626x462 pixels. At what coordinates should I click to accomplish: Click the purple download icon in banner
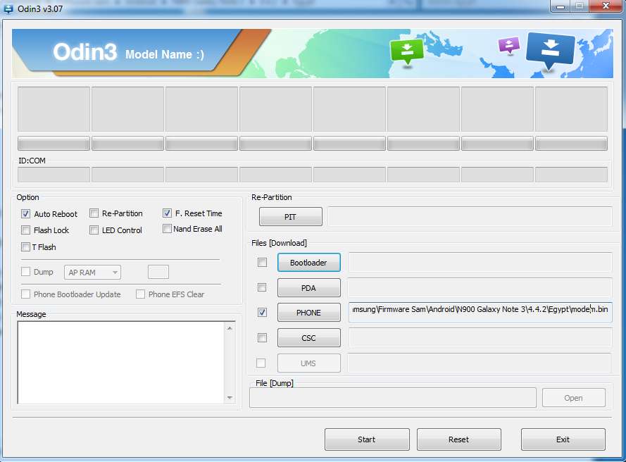pyautogui.click(x=509, y=45)
